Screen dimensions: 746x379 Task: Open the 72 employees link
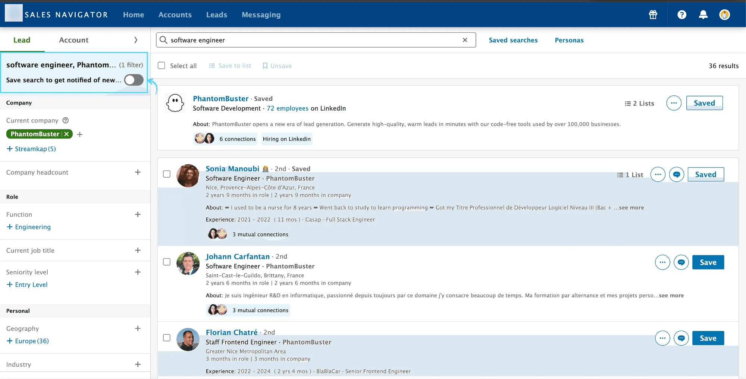pos(288,108)
